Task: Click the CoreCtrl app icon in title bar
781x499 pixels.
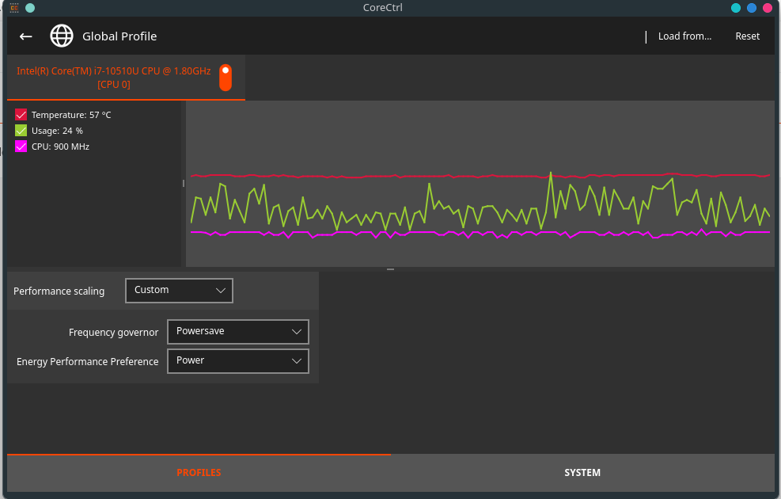Action: [x=14, y=7]
